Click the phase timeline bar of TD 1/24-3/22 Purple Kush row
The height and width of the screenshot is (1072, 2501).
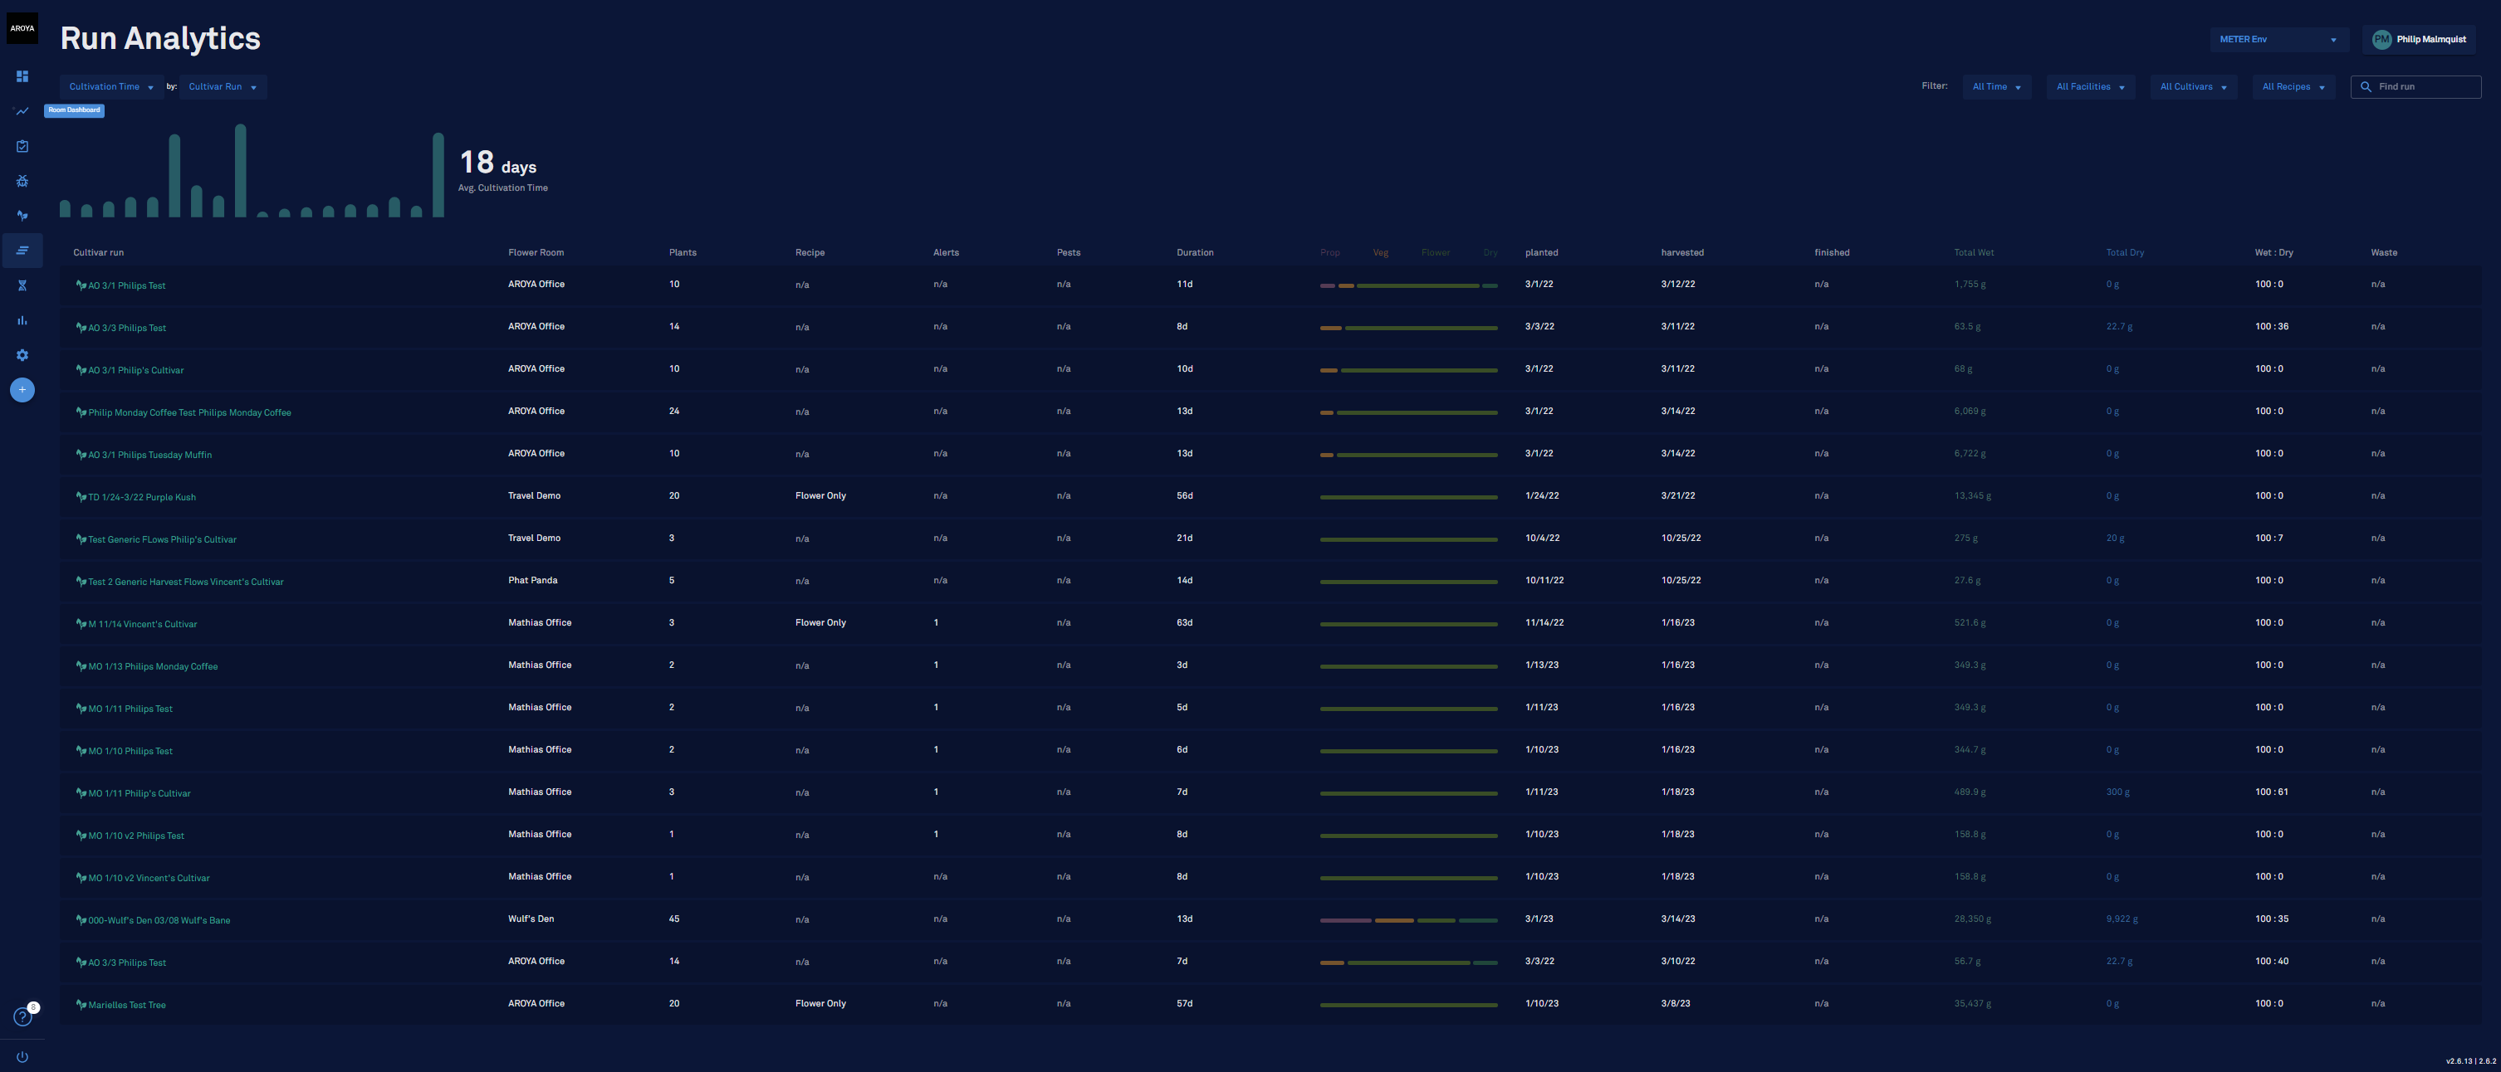1409,498
